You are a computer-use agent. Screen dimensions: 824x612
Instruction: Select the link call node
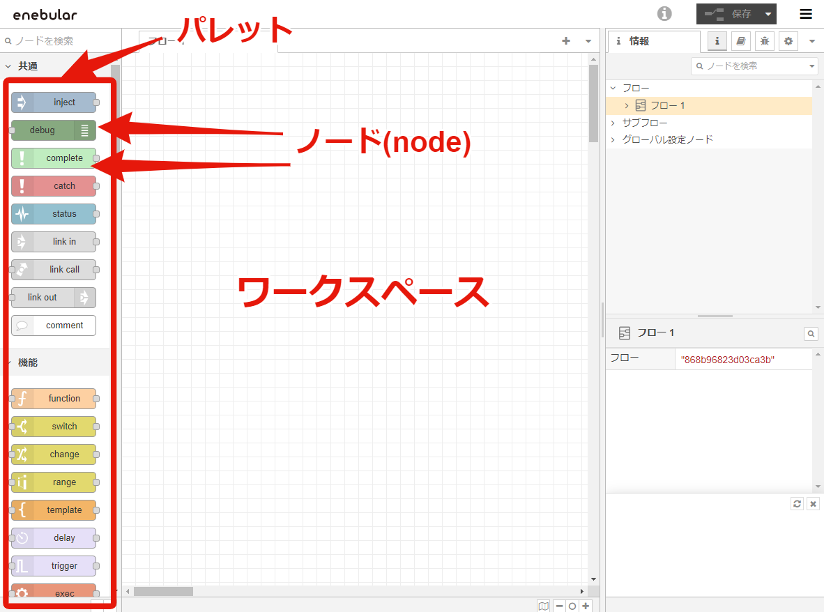point(54,270)
